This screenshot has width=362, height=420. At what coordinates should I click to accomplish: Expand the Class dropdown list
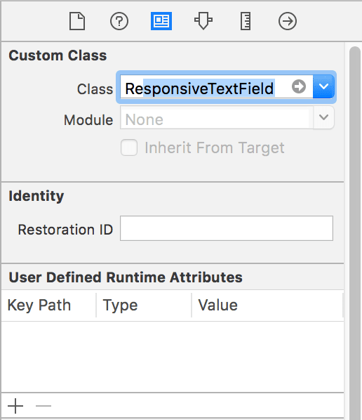(323, 87)
